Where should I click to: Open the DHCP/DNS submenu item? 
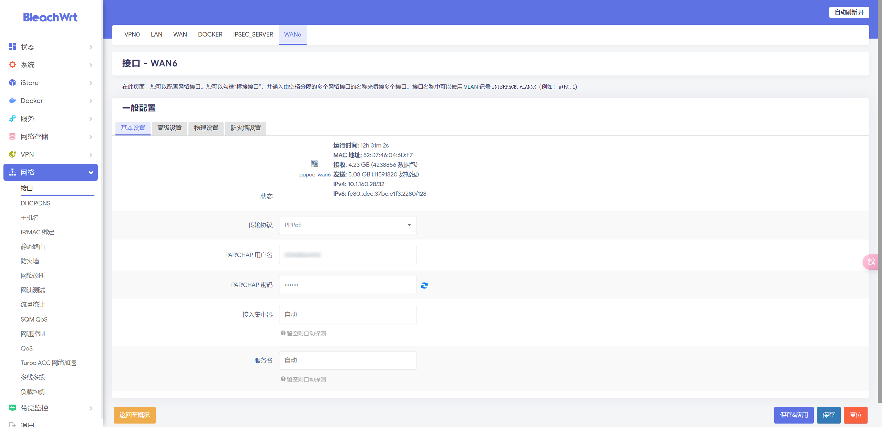[35, 203]
